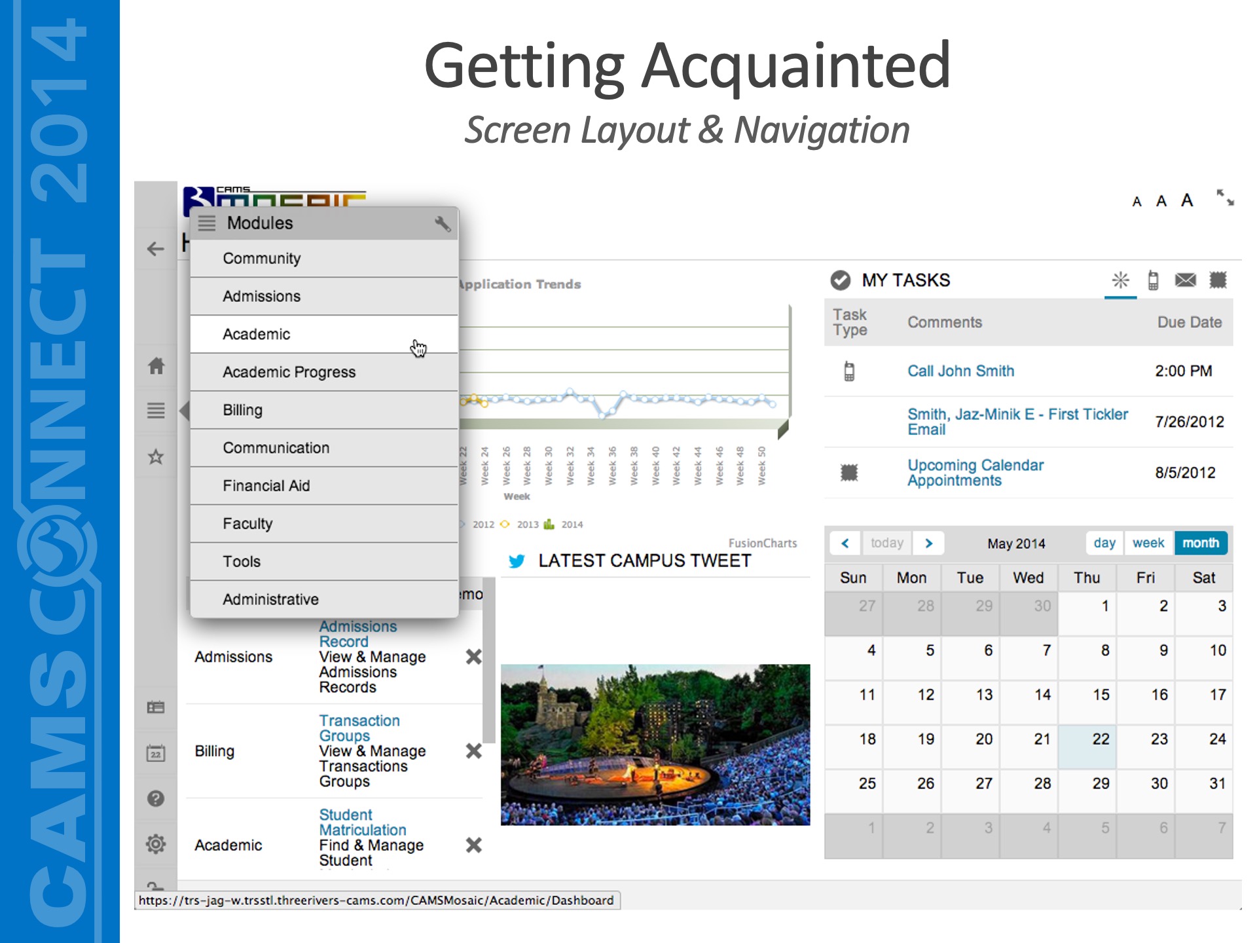Switch calendar to week view
This screenshot has width=1257, height=943.
pyautogui.click(x=1148, y=543)
